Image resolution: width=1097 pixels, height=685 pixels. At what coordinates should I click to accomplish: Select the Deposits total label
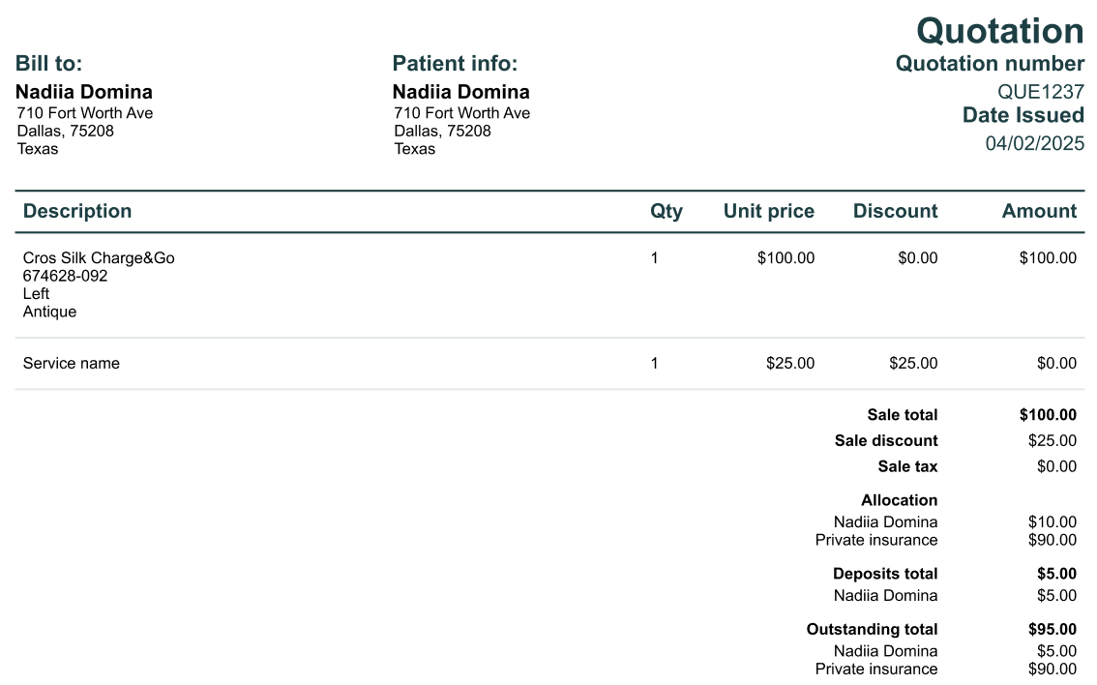tap(885, 574)
